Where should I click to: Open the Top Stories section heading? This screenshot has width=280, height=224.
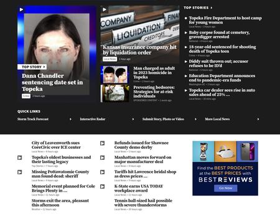[x=198, y=7]
